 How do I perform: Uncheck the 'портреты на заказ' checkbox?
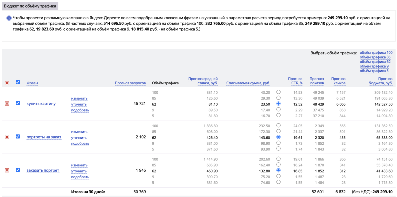18,136
